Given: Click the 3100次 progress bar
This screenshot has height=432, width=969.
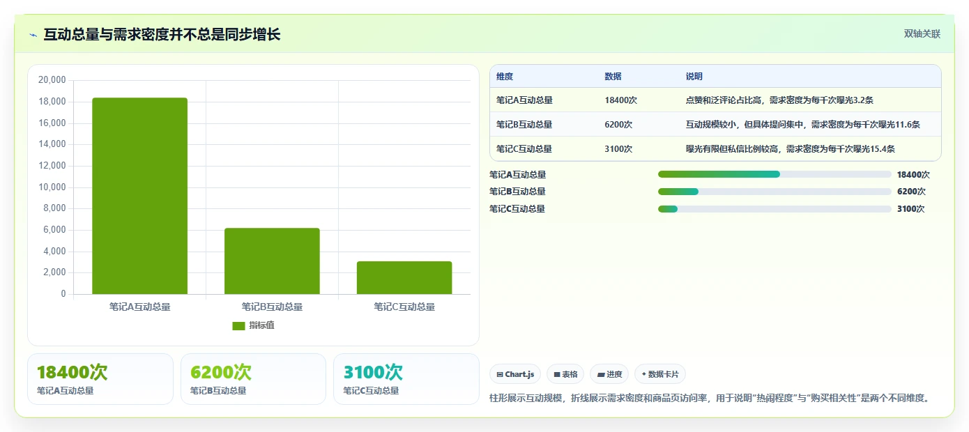Looking at the screenshot, I should 775,209.
